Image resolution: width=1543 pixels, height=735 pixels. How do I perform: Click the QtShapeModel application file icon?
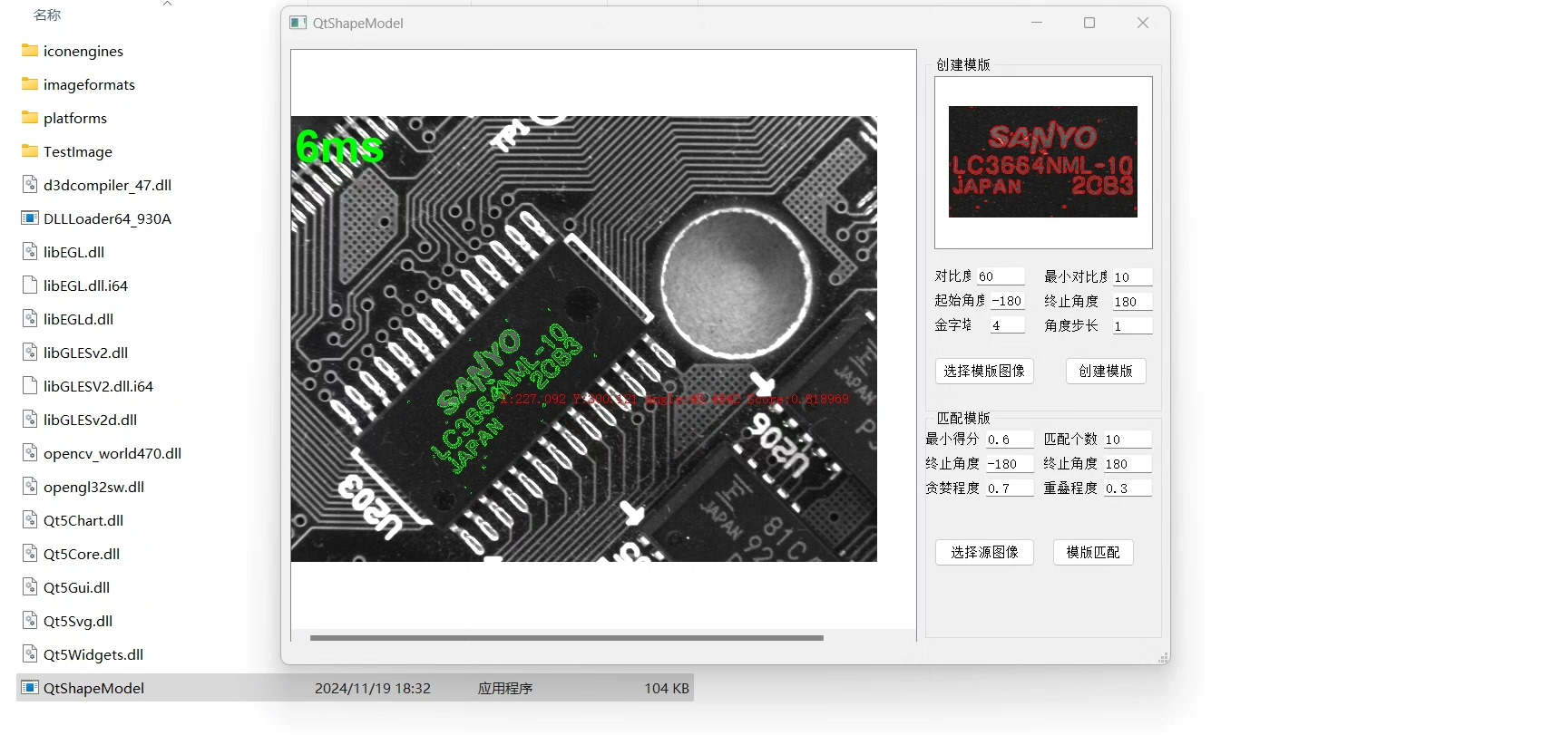(30, 688)
